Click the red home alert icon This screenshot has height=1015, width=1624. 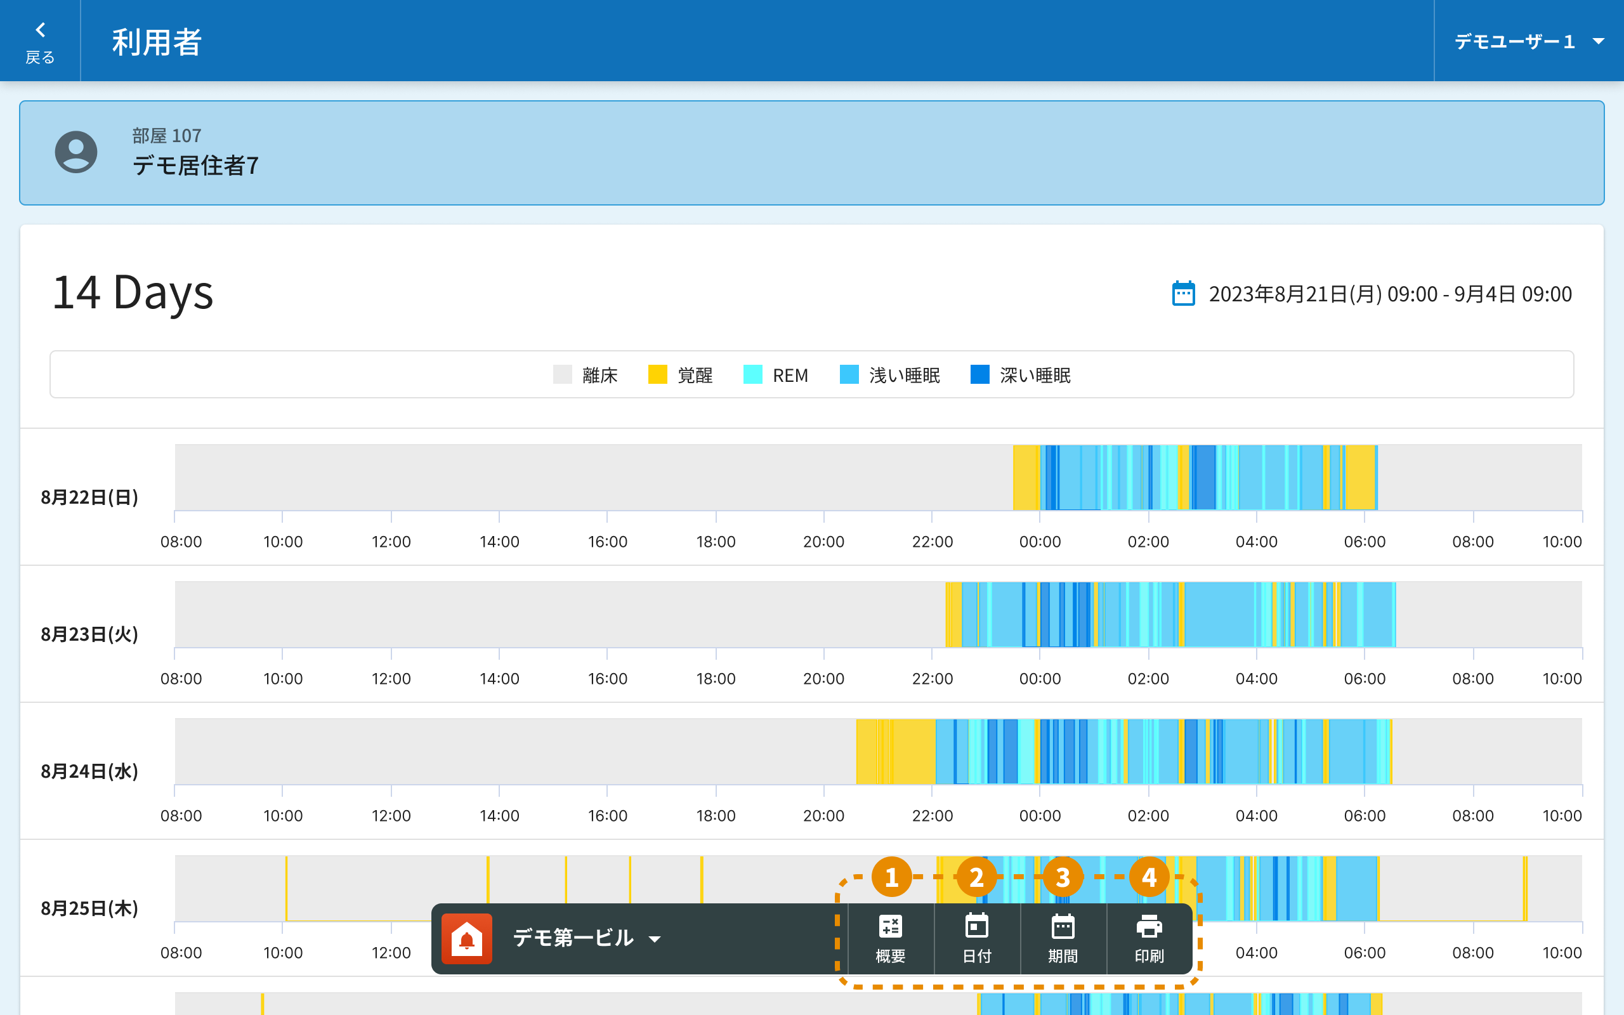467,938
